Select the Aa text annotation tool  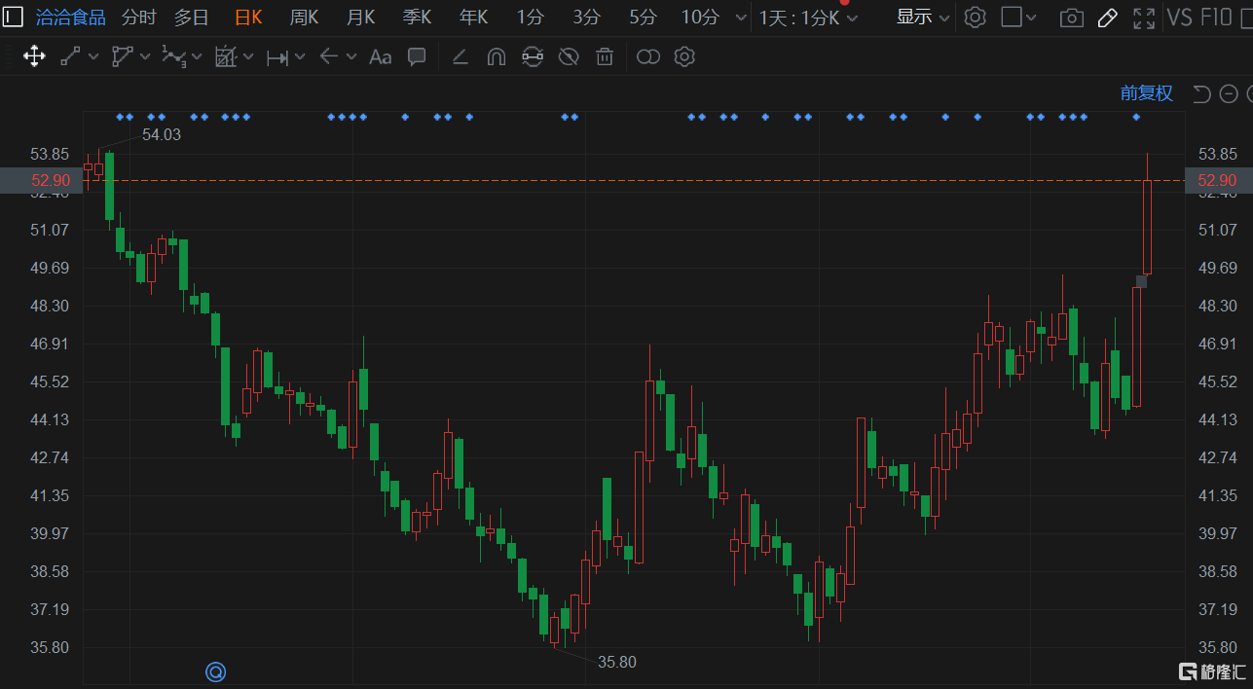(x=381, y=57)
